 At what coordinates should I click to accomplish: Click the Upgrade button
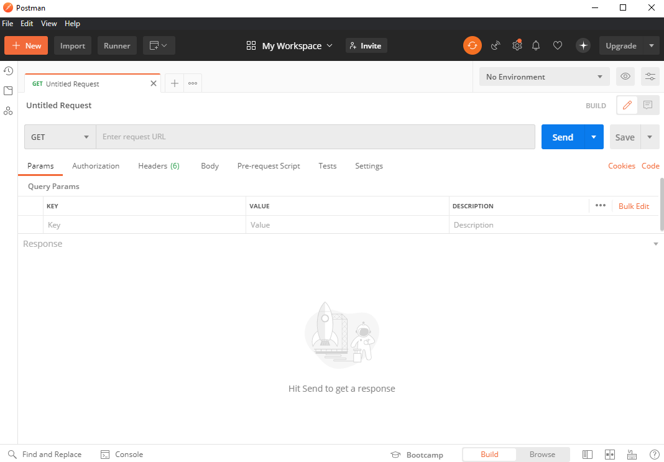click(x=621, y=46)
